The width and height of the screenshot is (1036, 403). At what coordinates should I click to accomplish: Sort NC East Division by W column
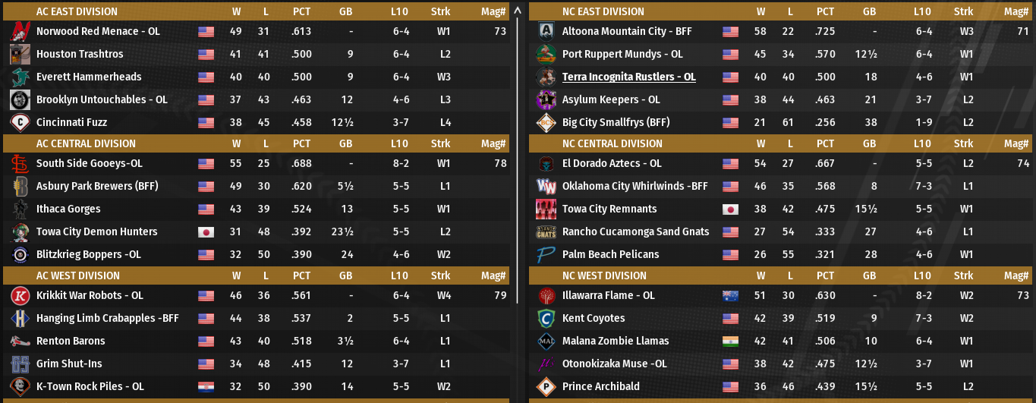(x=760, y=12)
